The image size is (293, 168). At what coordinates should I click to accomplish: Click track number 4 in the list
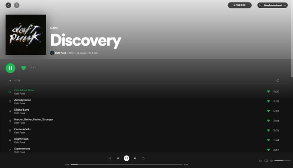coord(10,121)
